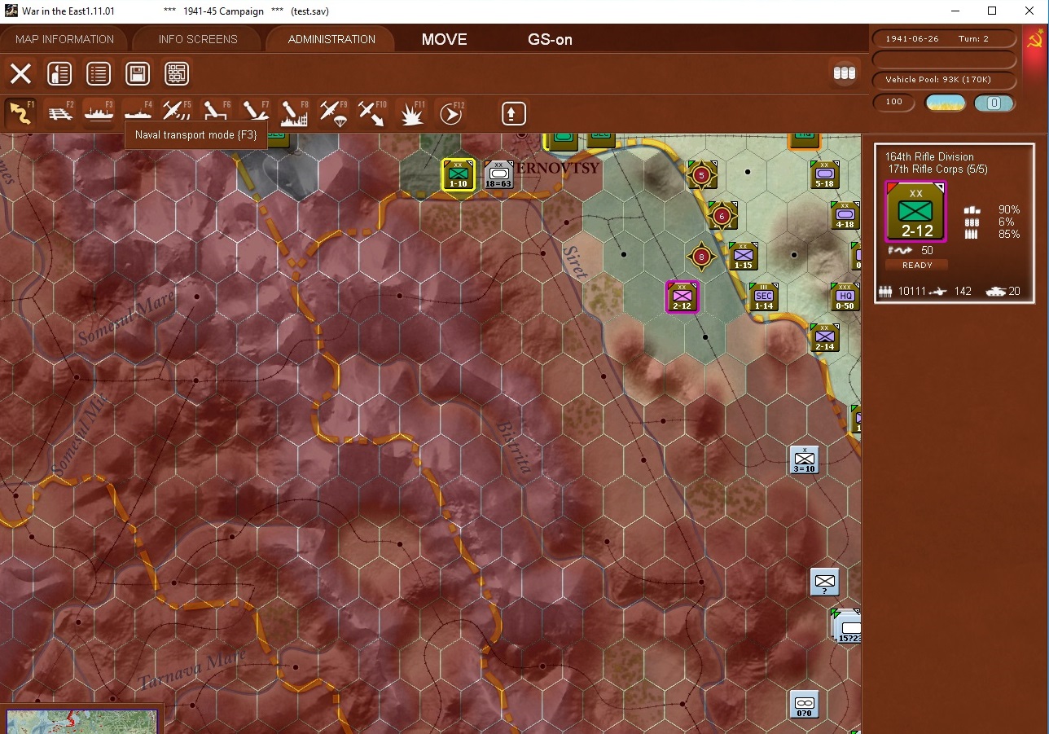The height and width of the screenshot is (734, 1049).
Task: Select the 5-18 unit counter
Action: coord(824,175)
